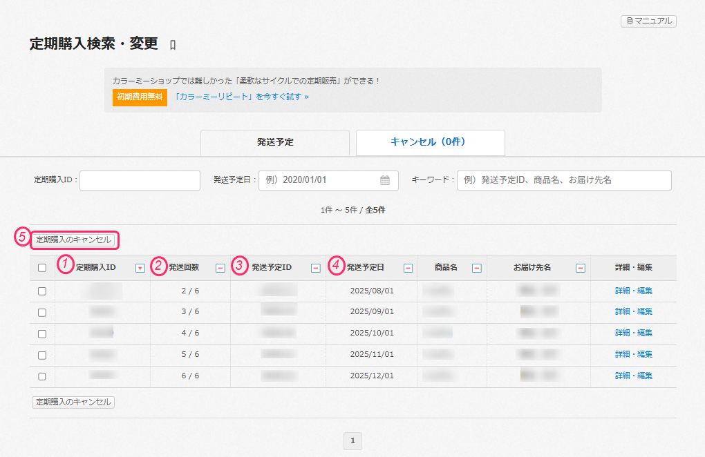The image size is (705, 457).
Task: Click the sort icon next to 商品名
Action: click(476, 268)
